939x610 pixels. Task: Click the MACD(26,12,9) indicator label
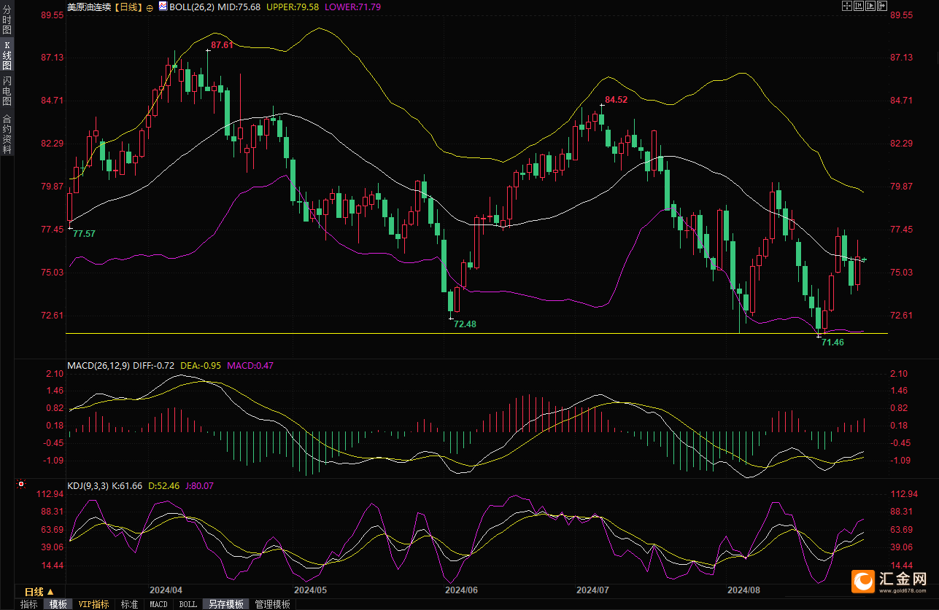click(98, 365)
